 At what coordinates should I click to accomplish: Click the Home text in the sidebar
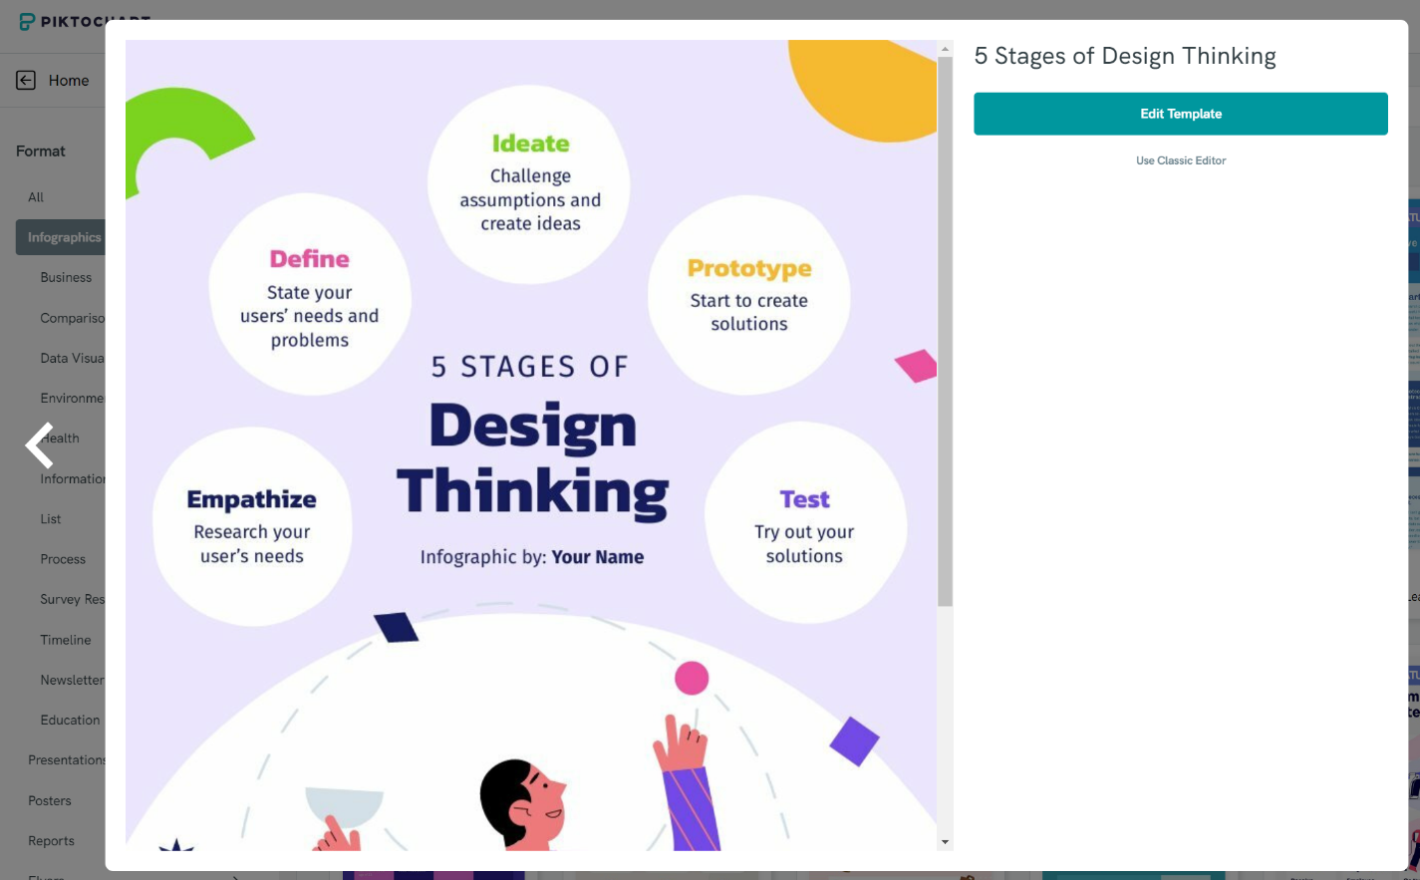tap(69, 81)
